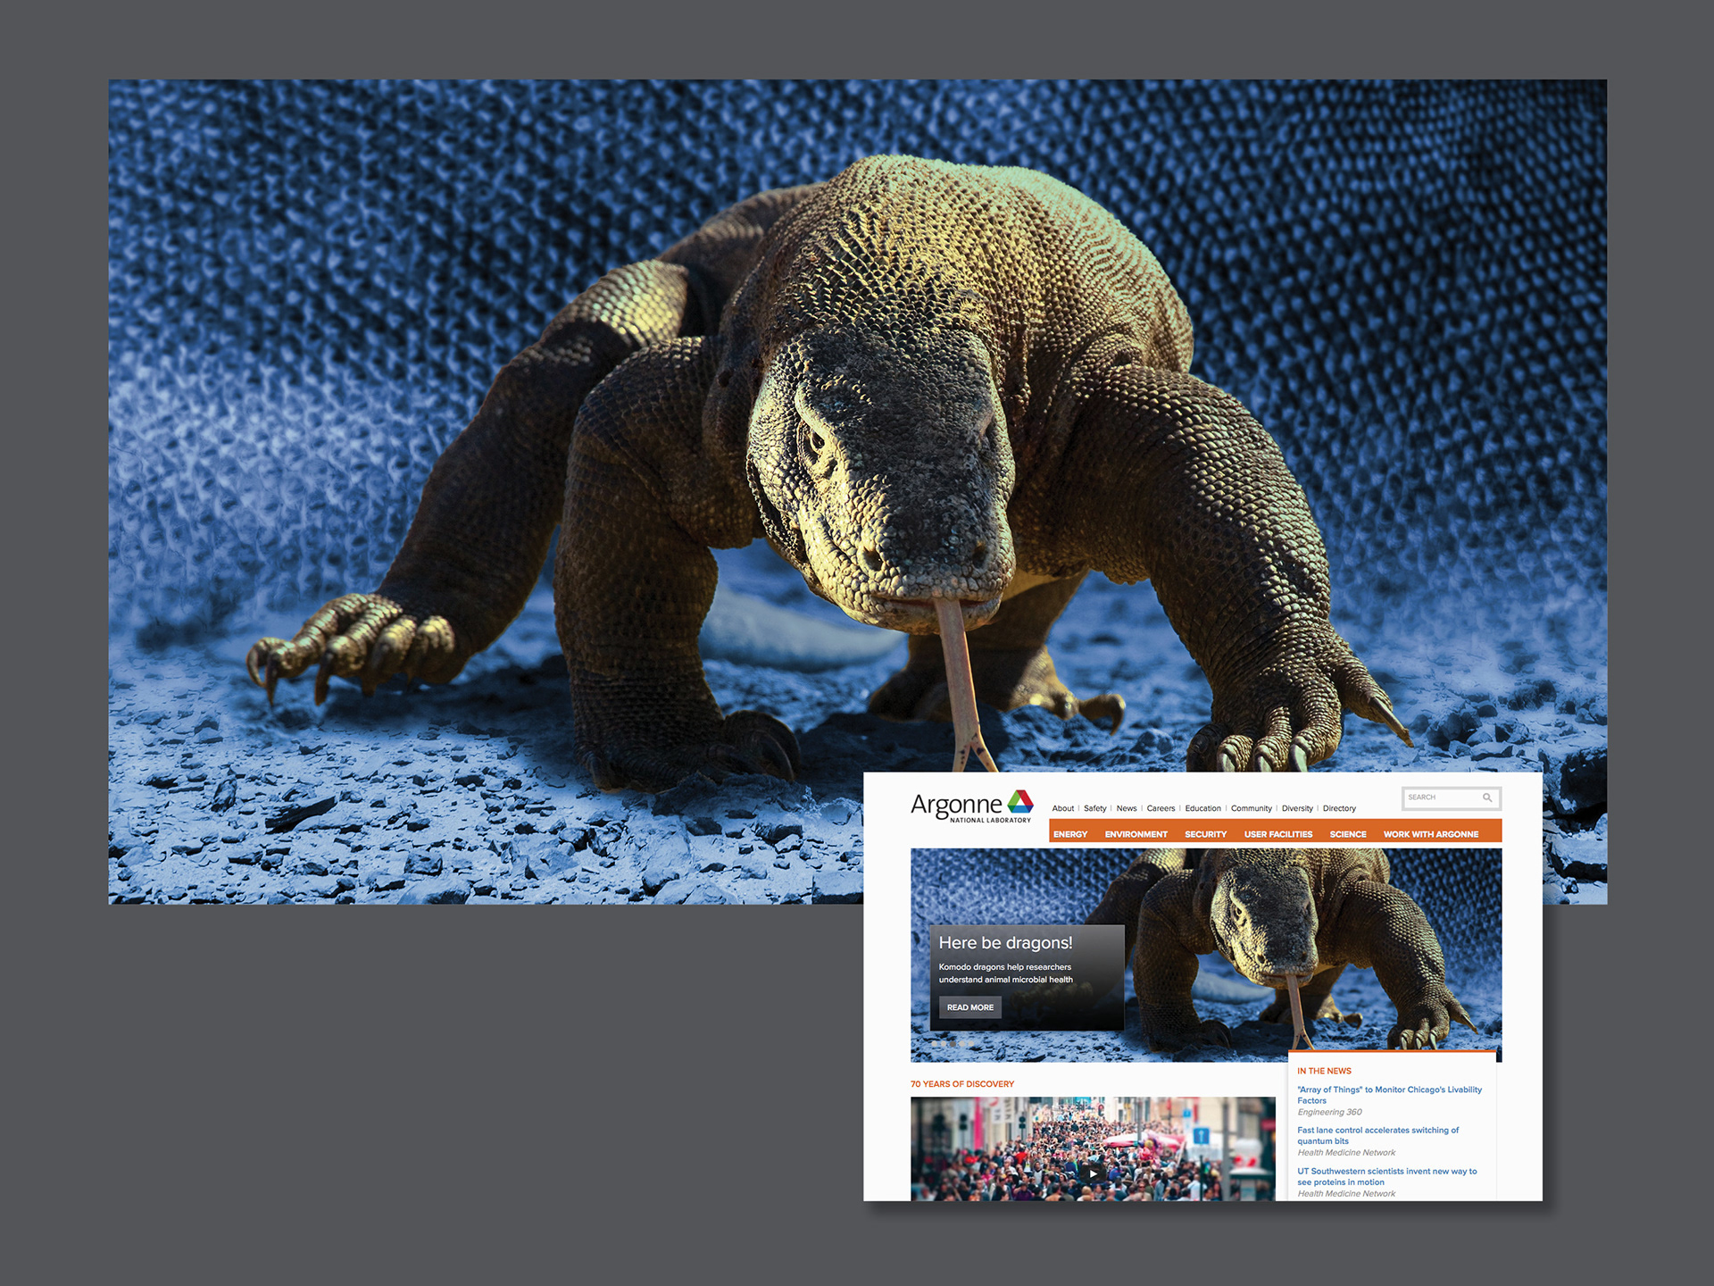Click into the Search input field
1714x1286 pixels.
tap(1439, 797)
